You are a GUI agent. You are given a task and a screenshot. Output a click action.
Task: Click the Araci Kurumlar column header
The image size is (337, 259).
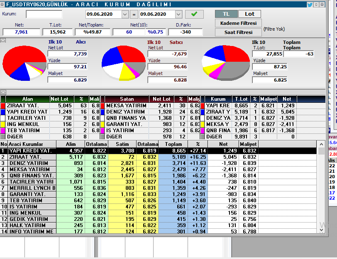[x=32, y=144]
